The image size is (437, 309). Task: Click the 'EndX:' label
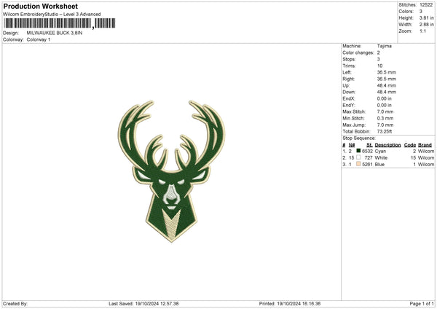point(349,98)
